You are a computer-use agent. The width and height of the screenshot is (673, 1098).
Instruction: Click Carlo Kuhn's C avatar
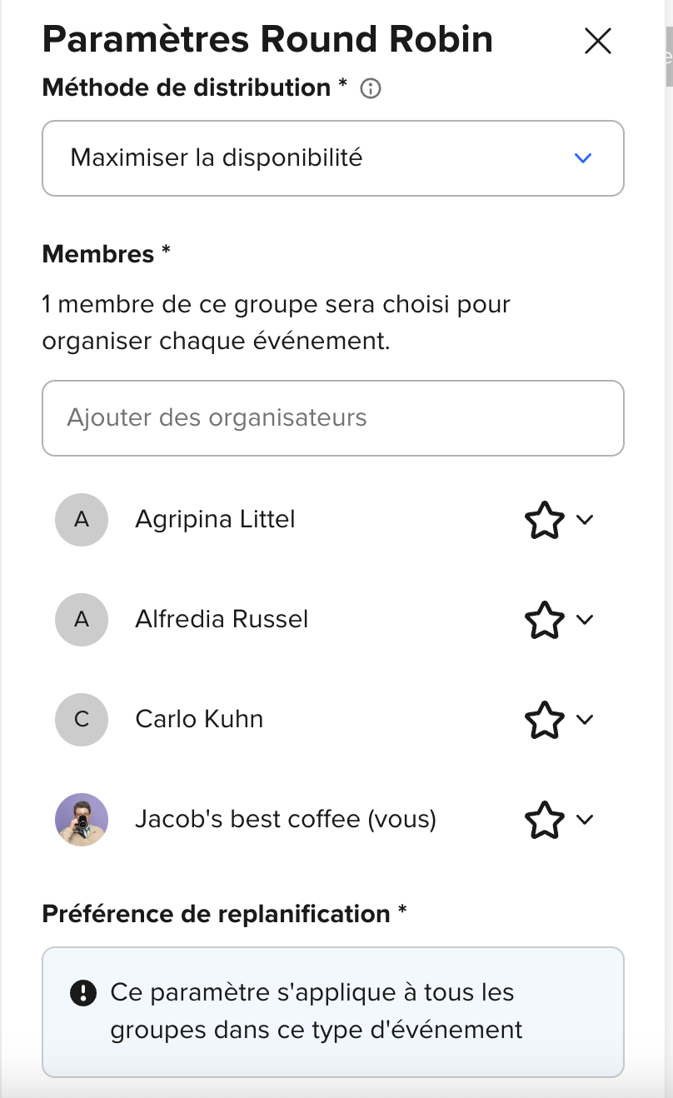coord(82,720)
